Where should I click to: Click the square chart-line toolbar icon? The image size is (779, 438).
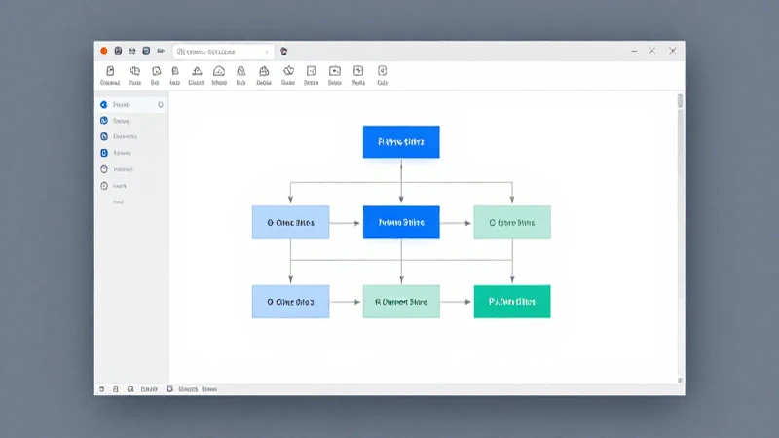pyautogui.click(x=312, y=71)
